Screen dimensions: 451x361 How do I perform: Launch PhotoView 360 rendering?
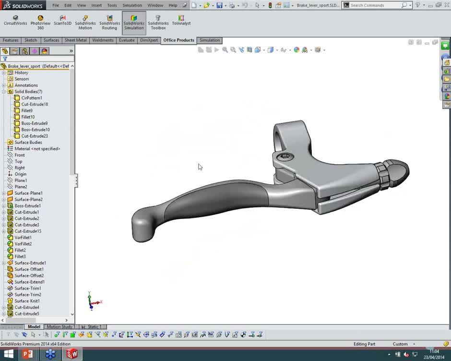40,20
